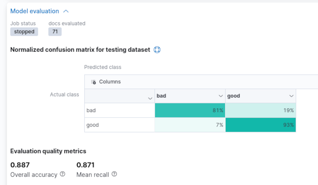Click the Columns selector icon
Screen dimensions: 318x185
(x=94, y=82)
